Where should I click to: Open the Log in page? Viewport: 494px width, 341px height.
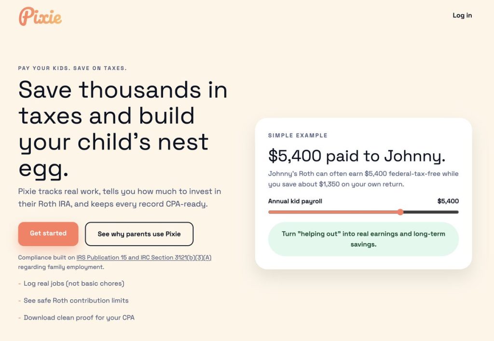(462, 15)
